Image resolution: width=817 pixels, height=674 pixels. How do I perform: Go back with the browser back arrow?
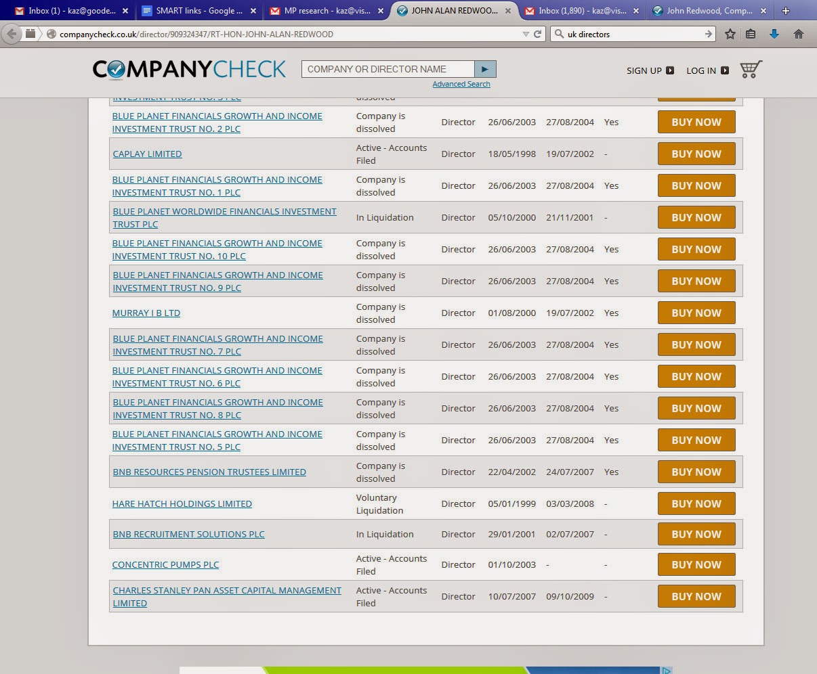[12, 34]
